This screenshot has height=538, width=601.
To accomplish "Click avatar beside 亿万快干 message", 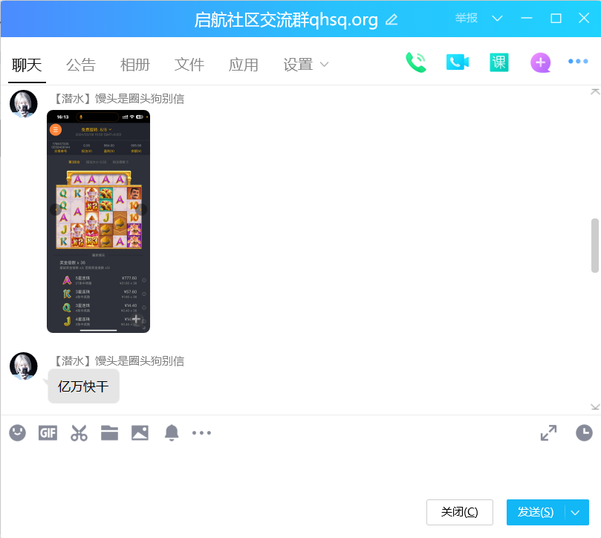I will click(x=23, y=366).
